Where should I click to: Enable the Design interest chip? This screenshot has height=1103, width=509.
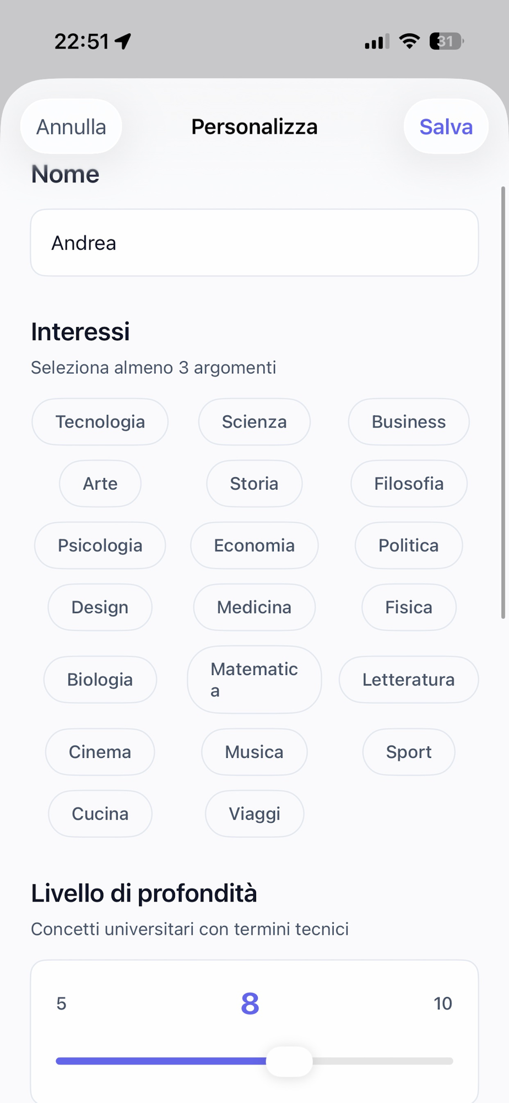100,607
